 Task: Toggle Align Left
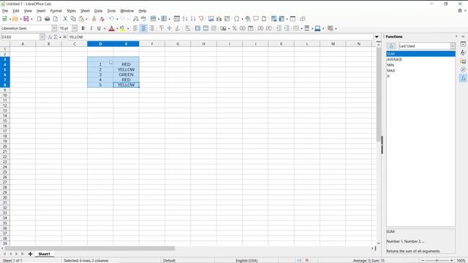pyautogui.click(x=135, y=28)
